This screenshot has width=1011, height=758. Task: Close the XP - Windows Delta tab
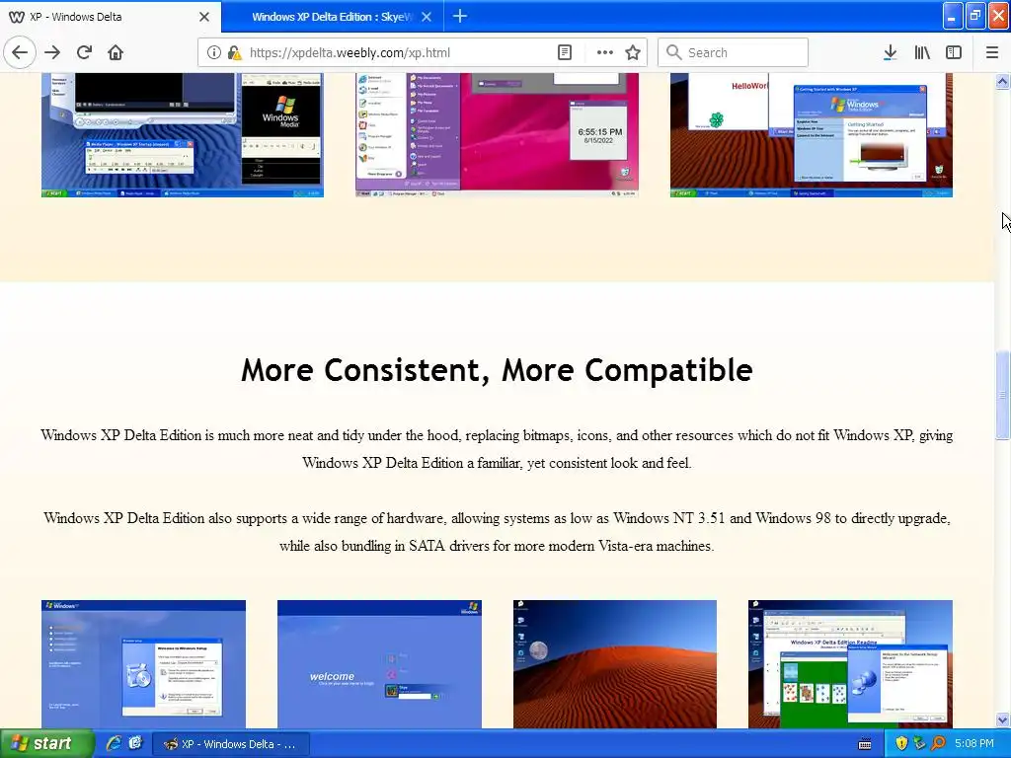204,17
